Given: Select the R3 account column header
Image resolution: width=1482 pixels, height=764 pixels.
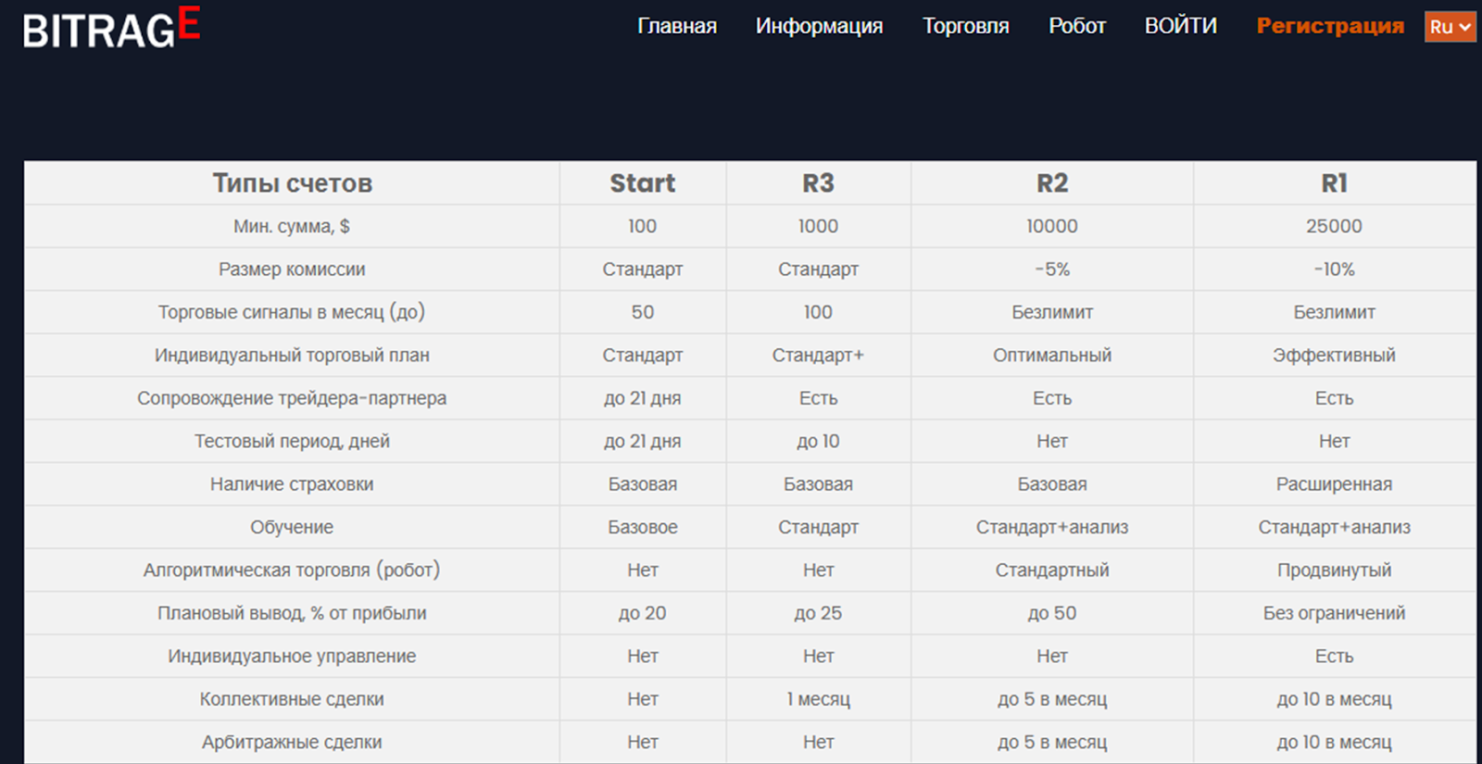Looking at the screenshot, I should [x=818, y=183].
